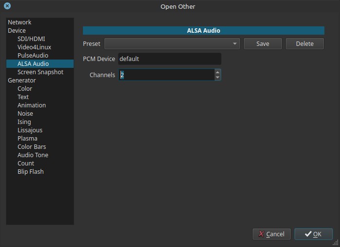Close the Open Other dialog window
This screenshot has height=247, width=340.
click(x=7, y=6)
